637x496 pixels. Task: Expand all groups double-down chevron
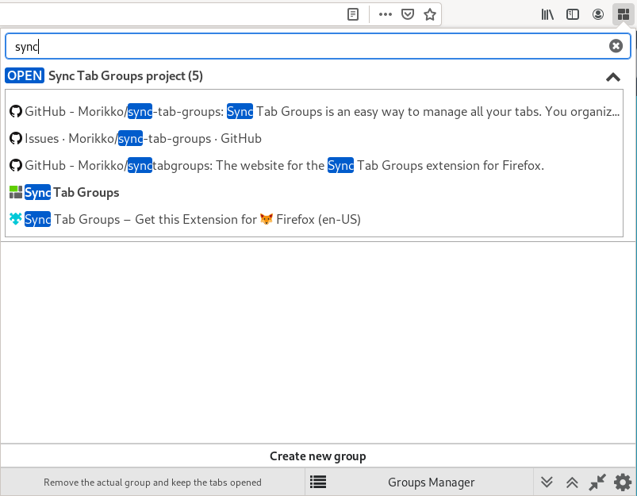(x=547, y=483)
